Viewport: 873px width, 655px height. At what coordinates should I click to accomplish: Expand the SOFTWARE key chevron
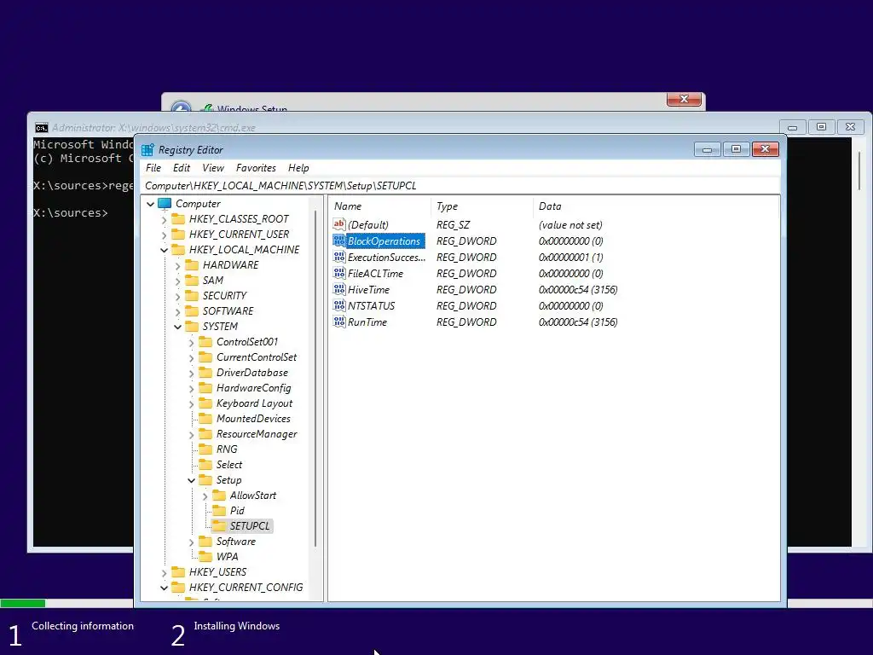click(x=177, y=311)
